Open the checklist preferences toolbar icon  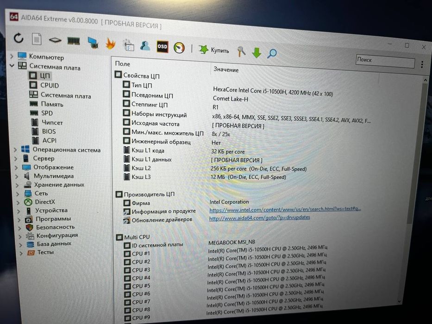pyautogui.click(x=128, y=45)
